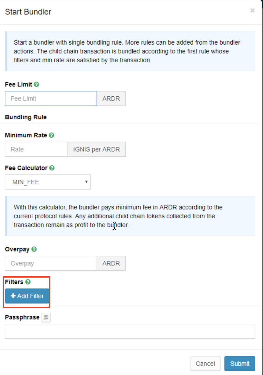
Task: Scan the passphrase using the QR code icon
Action: (46, 317)
